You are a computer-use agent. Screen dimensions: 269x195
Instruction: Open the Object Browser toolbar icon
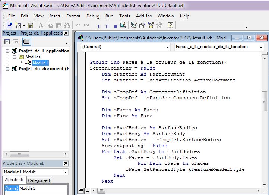coord(151,26)
